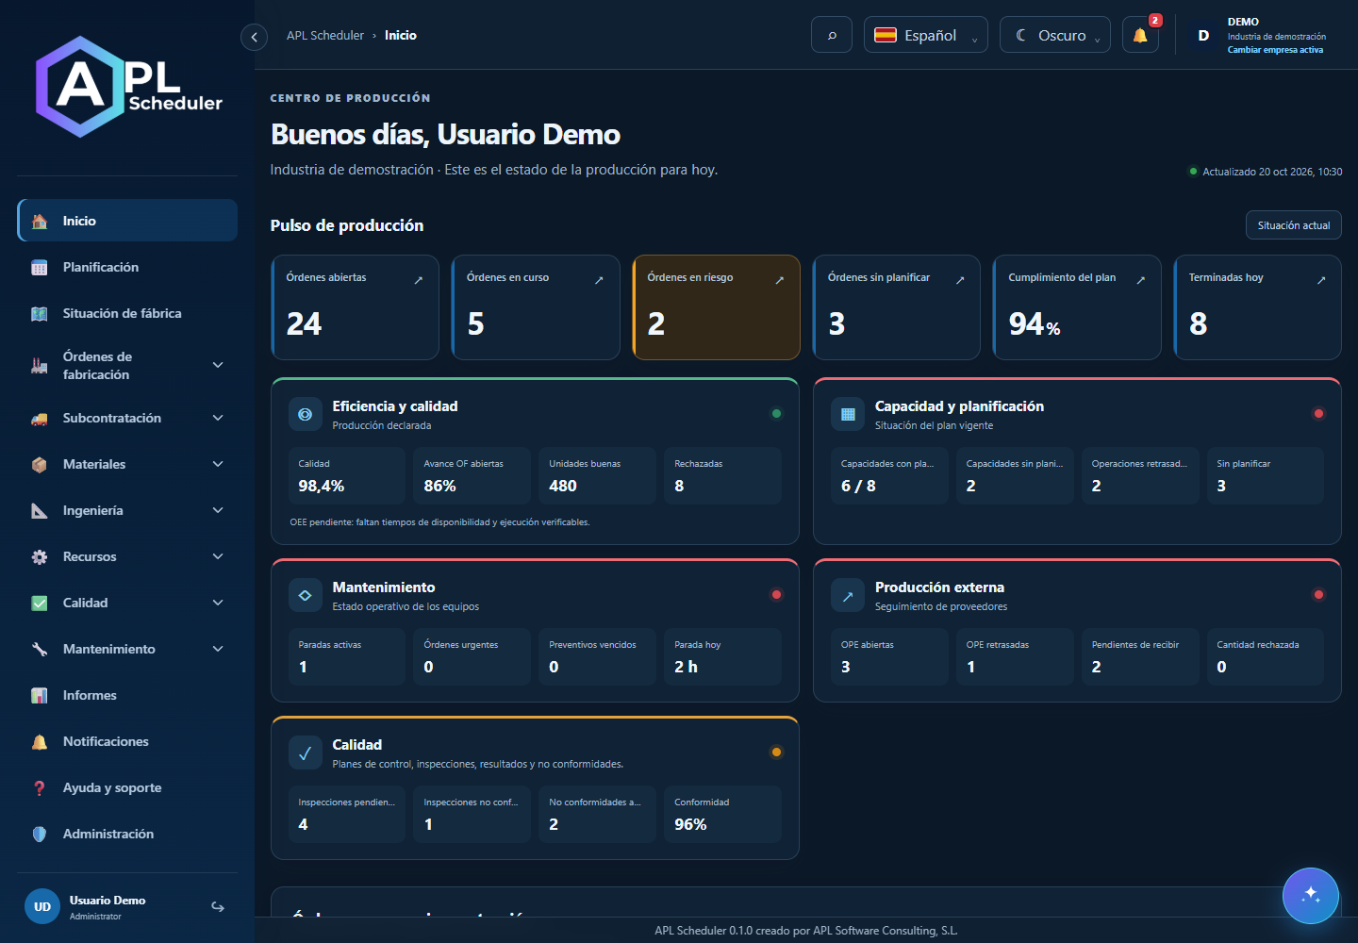This screenshot has width=1358, height=943.
Task: Expand the Recursos sidebar chevron
Action: (x=218, y=556)
